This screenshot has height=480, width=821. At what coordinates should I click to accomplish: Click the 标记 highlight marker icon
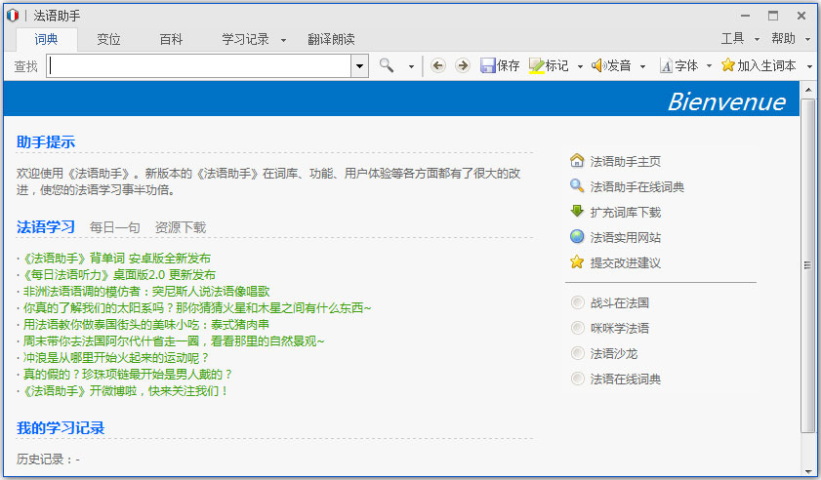point(537,65)
